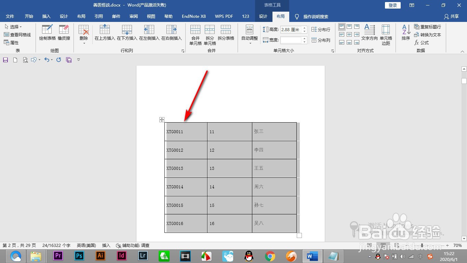The width and height of the screenshot is (467, 263).
Task: Set Align Top Right cell alignment
Action: click(x=357, y=27)
